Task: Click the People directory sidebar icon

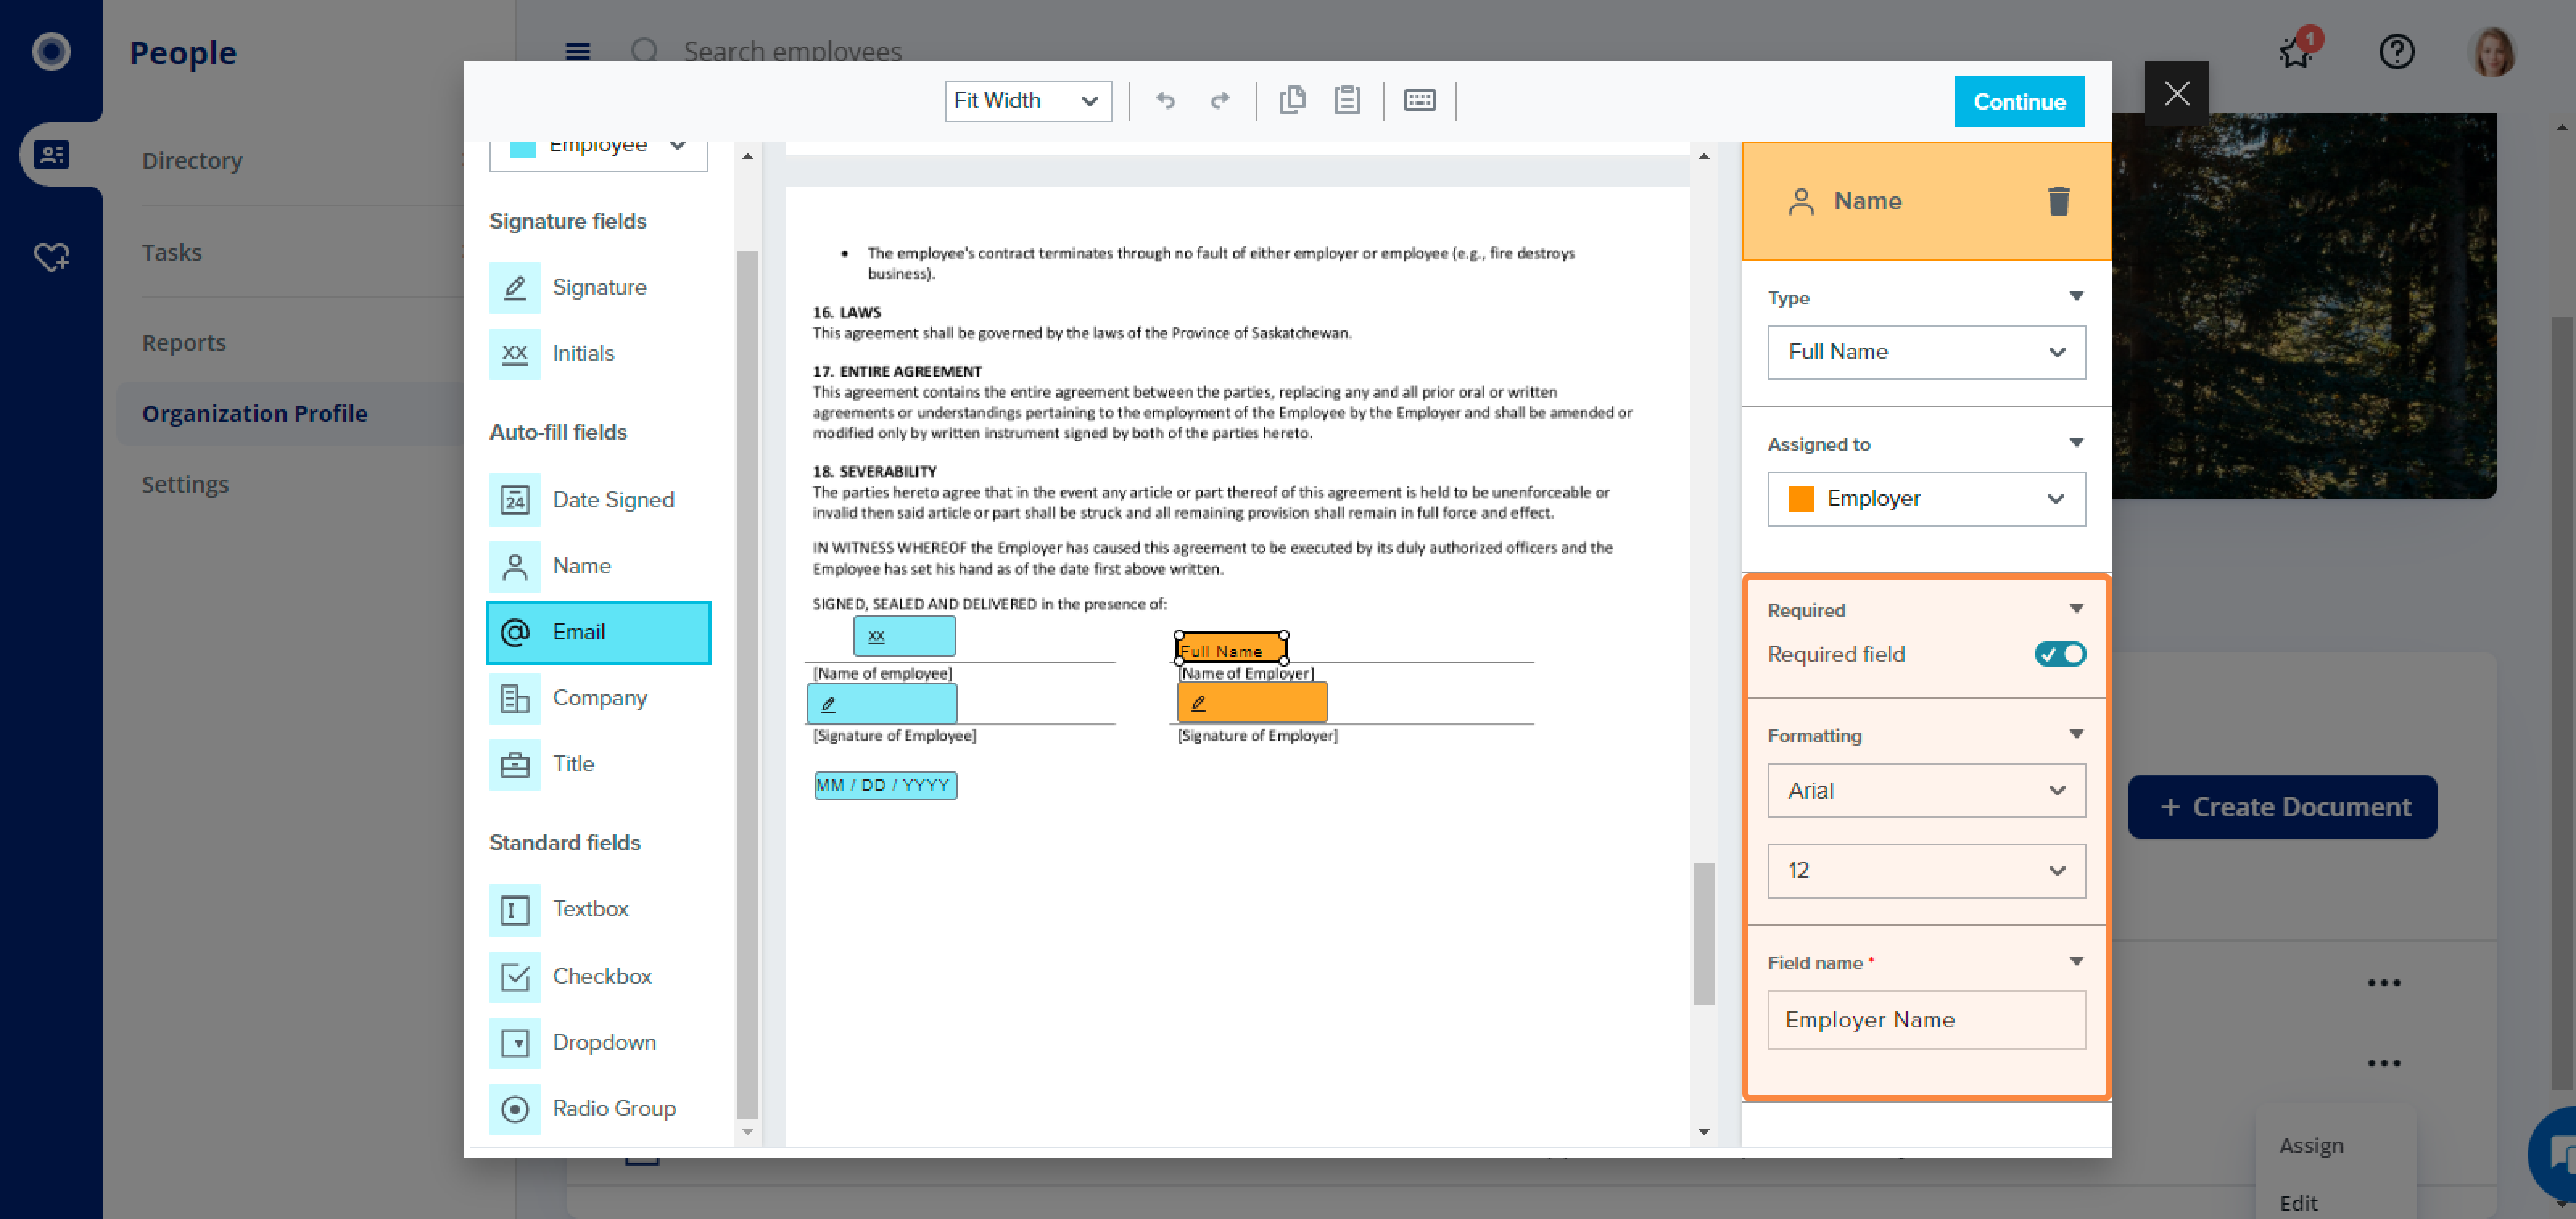Action: pos(52,154)
